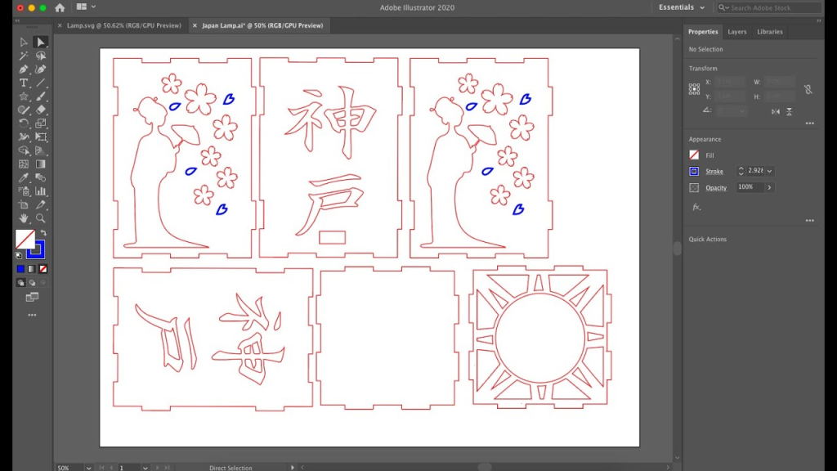Click the Adobe Stock search field
The height and width of the screenshot is (471, 837).
pos(768,7)
